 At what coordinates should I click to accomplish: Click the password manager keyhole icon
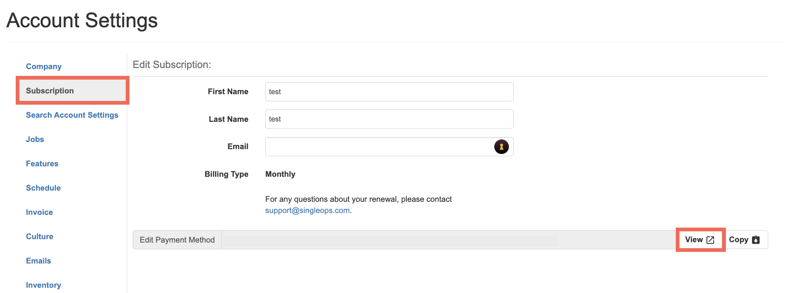pyautogui.click(x=501, y=146)
